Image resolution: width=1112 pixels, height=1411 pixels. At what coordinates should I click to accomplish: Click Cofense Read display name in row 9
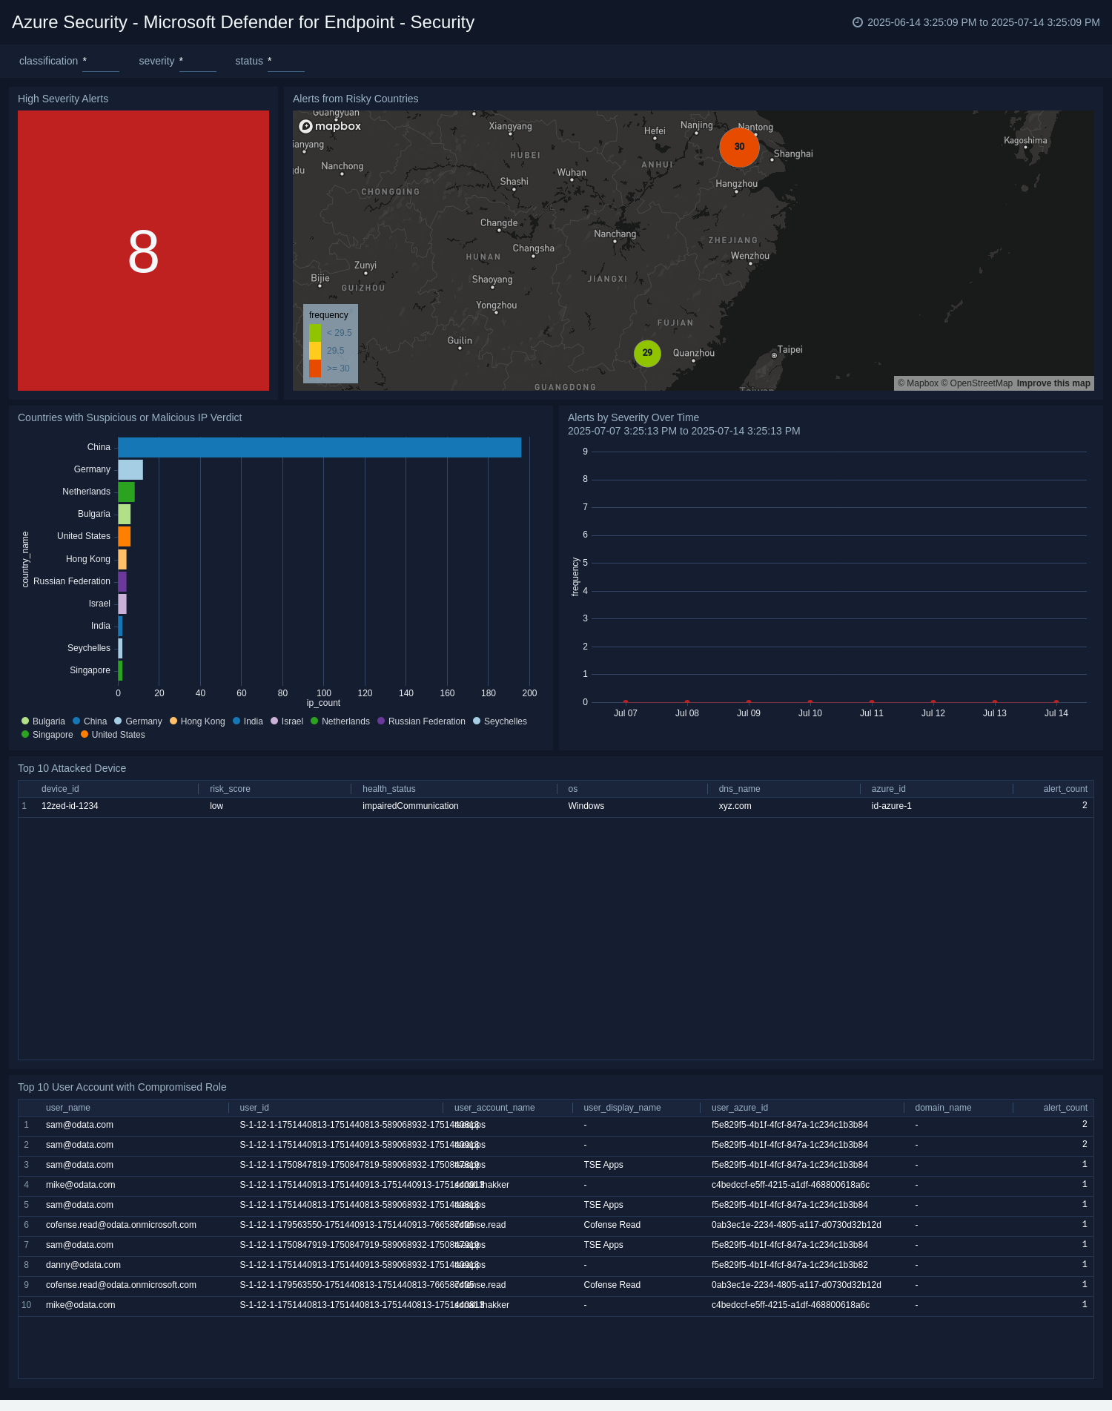612,1285
